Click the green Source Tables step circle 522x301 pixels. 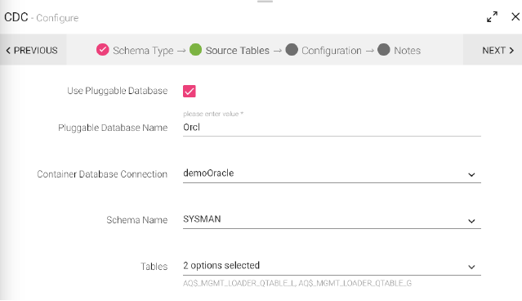pos(195,50)
